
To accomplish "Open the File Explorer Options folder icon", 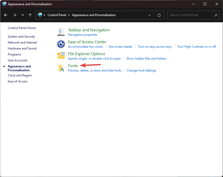I will (61, 56).
